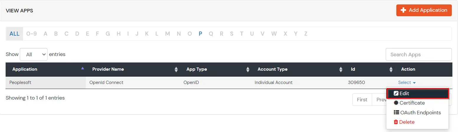Filter apps by letter U

click(x=252, y=34)
